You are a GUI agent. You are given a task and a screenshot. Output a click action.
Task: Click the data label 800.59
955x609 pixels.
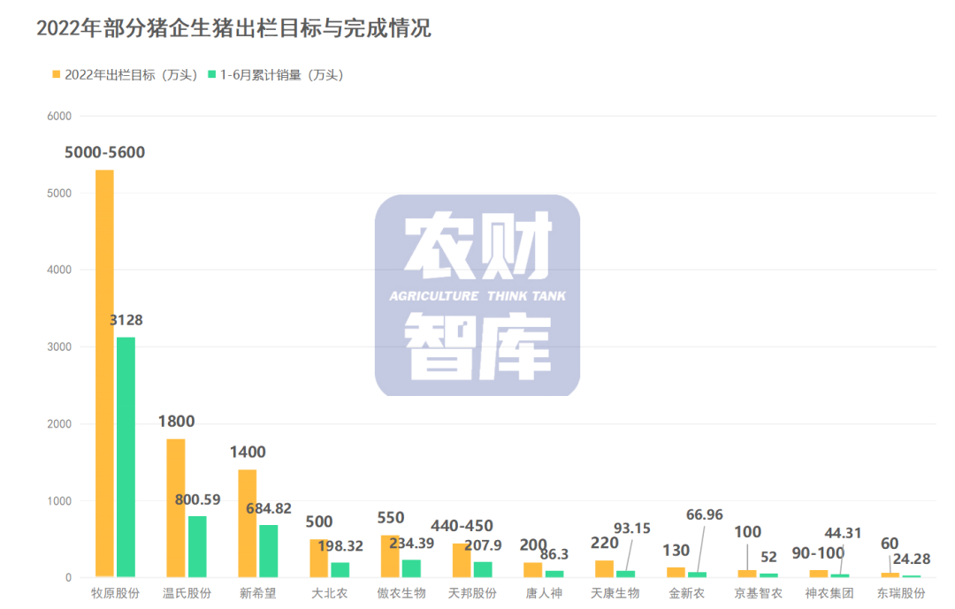click(197, 499)
